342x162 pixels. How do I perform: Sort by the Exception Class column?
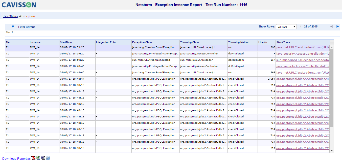[x=155, y=42]
